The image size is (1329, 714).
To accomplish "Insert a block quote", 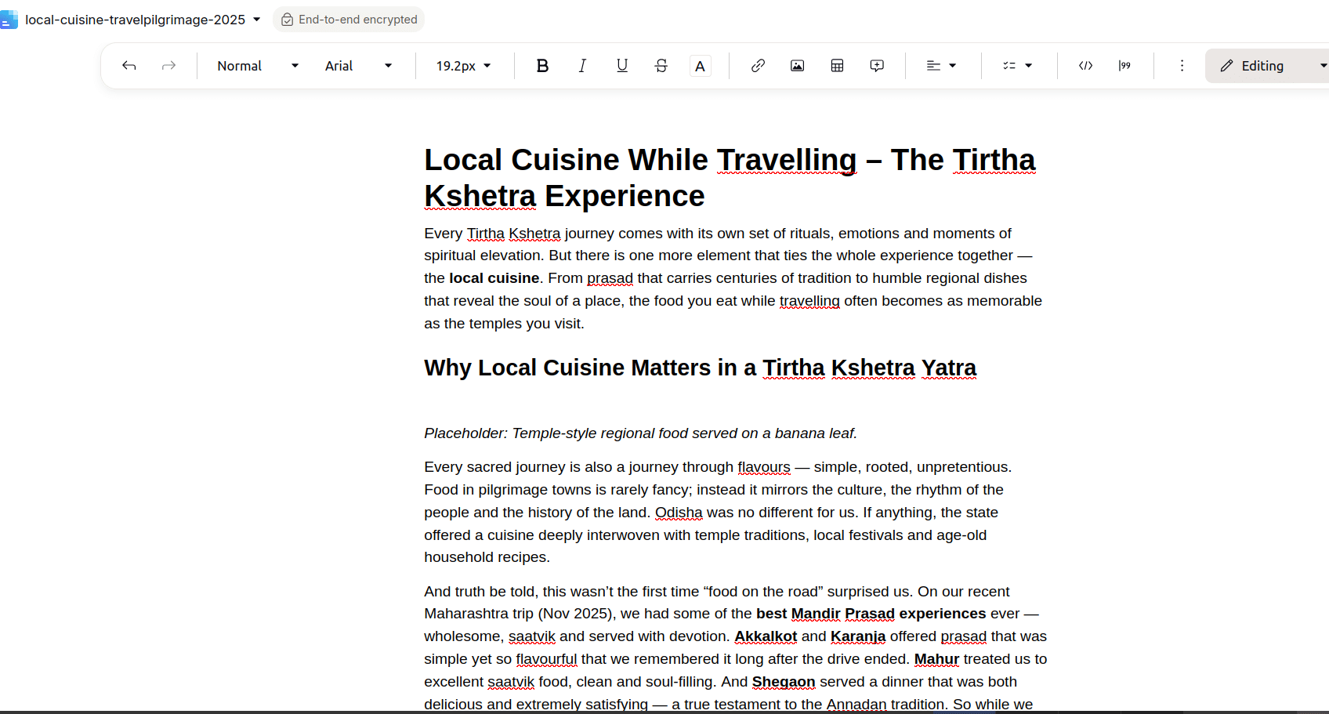I will coord(1124,66).
